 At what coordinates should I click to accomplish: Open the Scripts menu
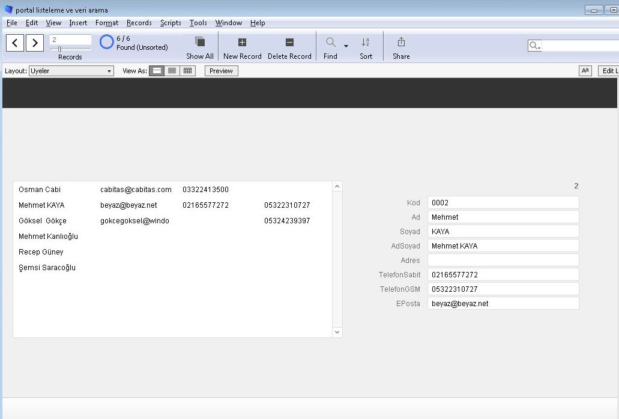click(171, 23)
